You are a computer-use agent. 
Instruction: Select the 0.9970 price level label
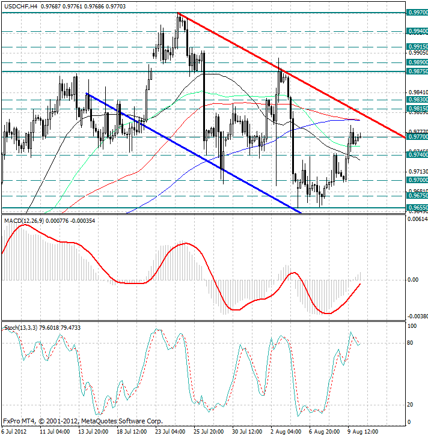point(417,13)
